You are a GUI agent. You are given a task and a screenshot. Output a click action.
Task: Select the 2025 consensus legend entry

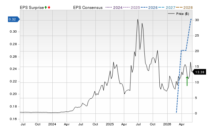pyautogui.click(x=132, y=8)
